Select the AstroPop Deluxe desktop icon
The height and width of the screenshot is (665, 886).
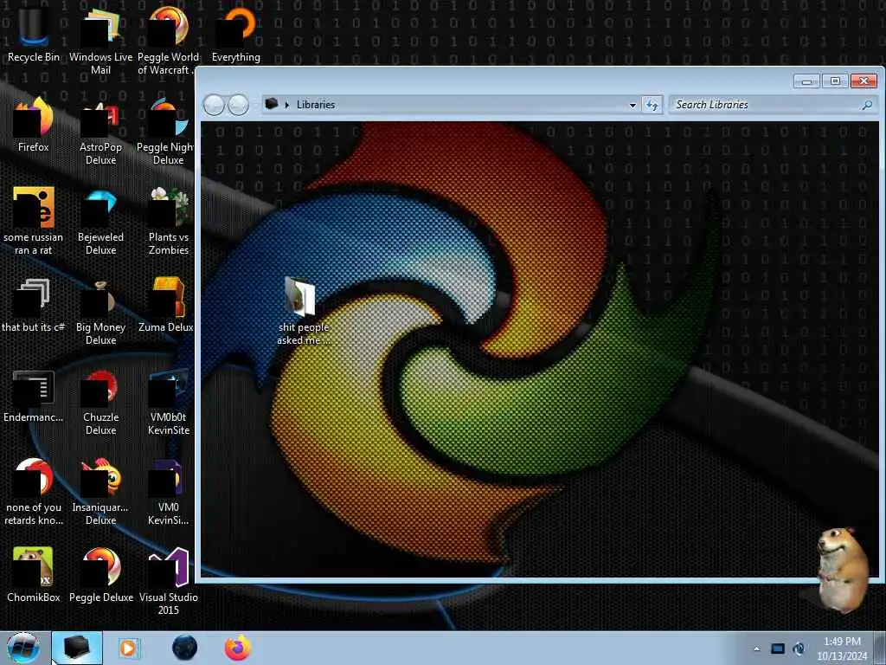click(100, 132)
